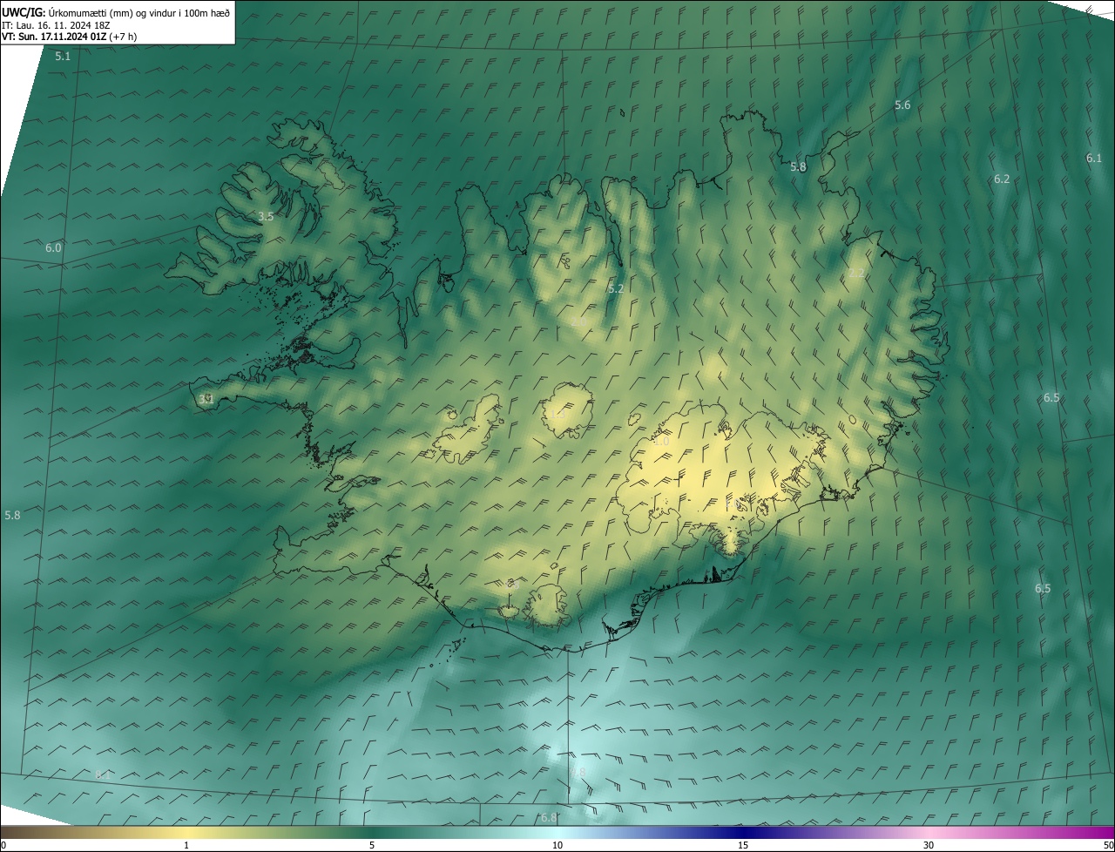Viewport: 1115px width, 852px height.
Task: Click the 5.8 label near the northeast coast
Action: [798, 166]
